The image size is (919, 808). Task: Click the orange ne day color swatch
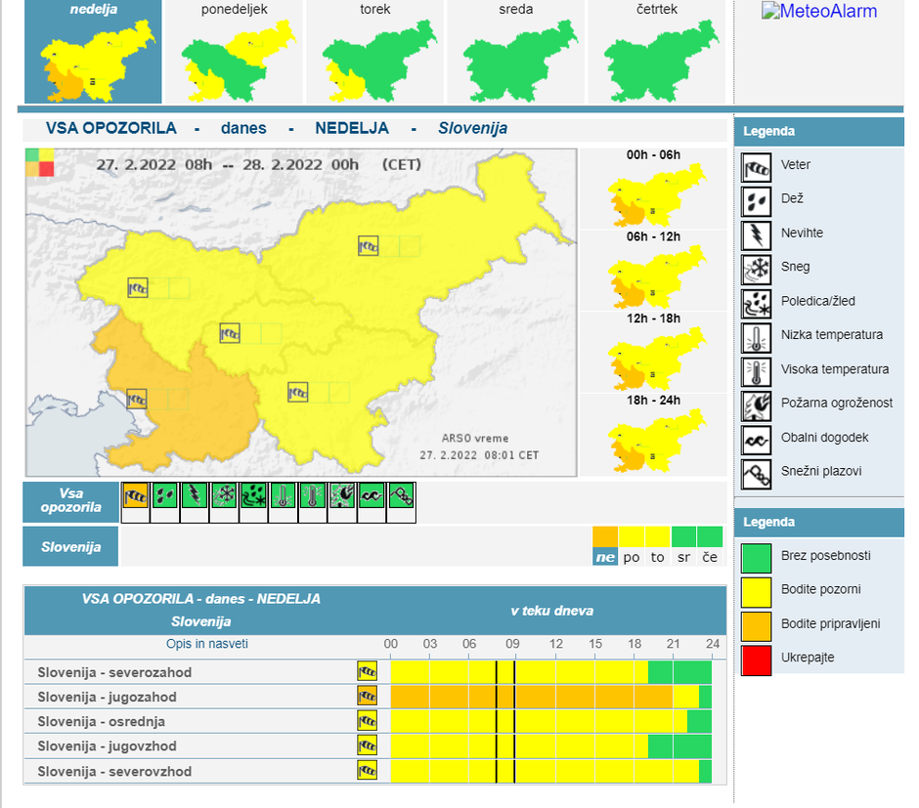pos(606,536)
